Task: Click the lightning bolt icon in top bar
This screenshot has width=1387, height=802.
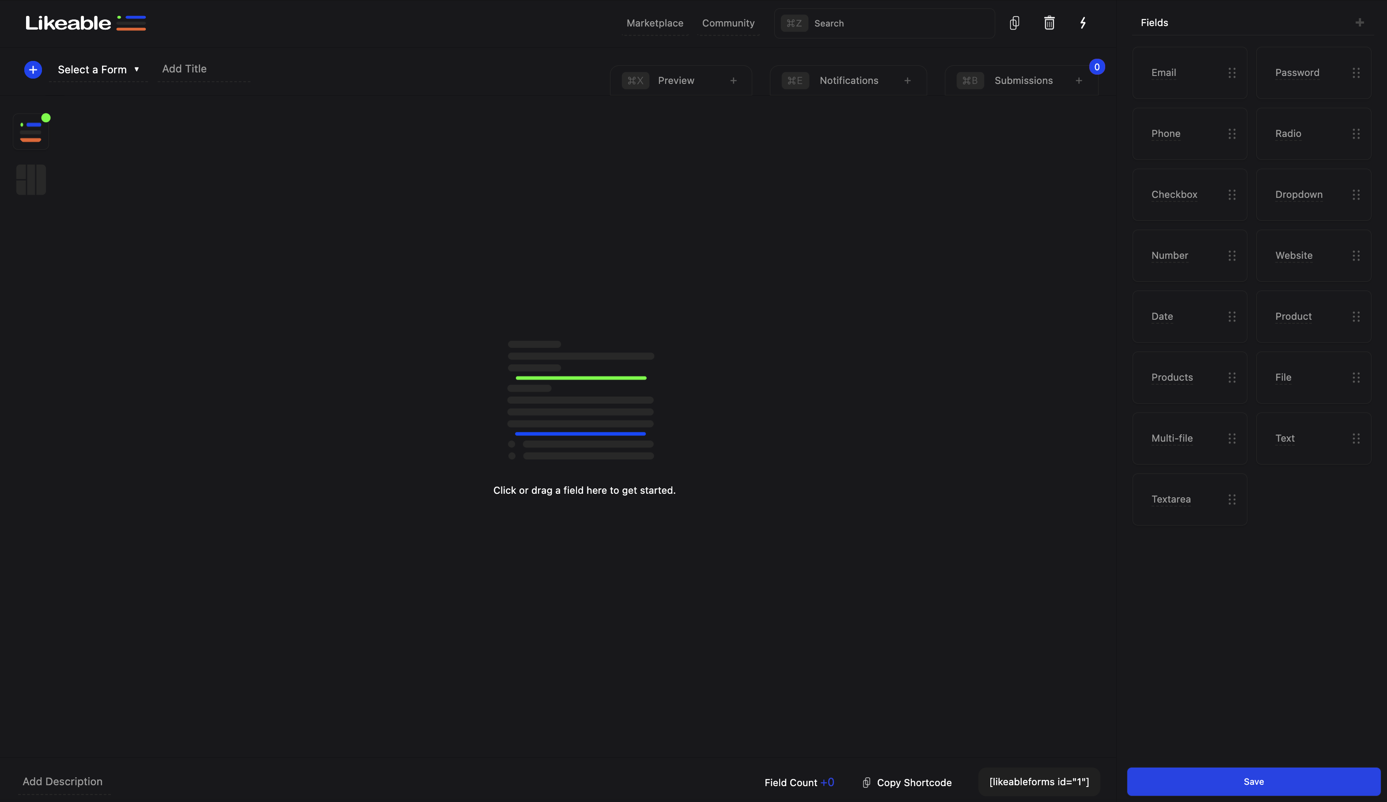Action: pyautogui.click(x=1083, y=23)
